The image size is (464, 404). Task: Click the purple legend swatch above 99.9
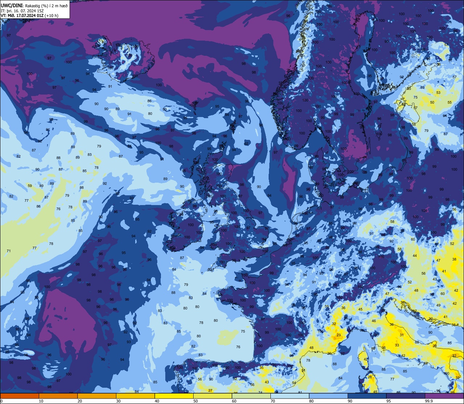click(444, 396)
